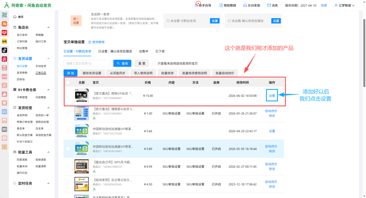Contact 在线客服 online support

(252, 5)
